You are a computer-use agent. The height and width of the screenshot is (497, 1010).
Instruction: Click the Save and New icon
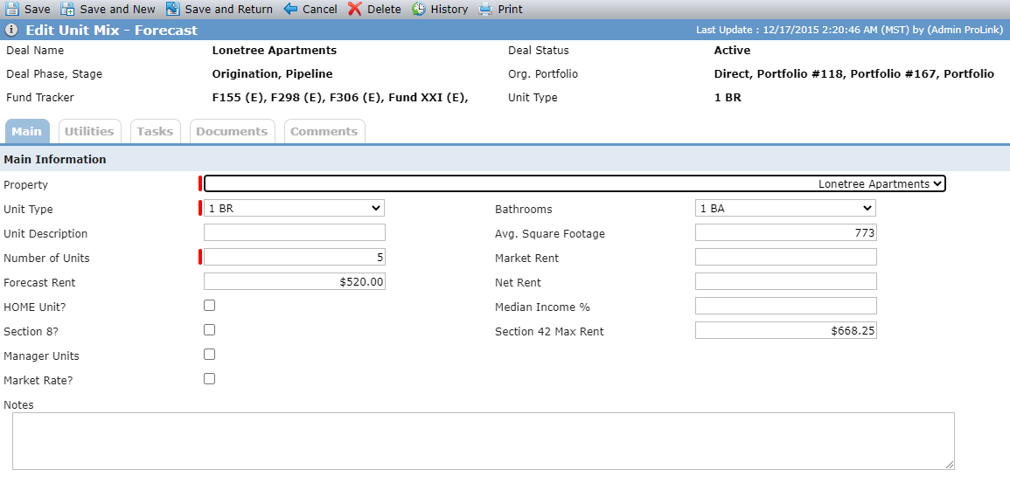67,9
